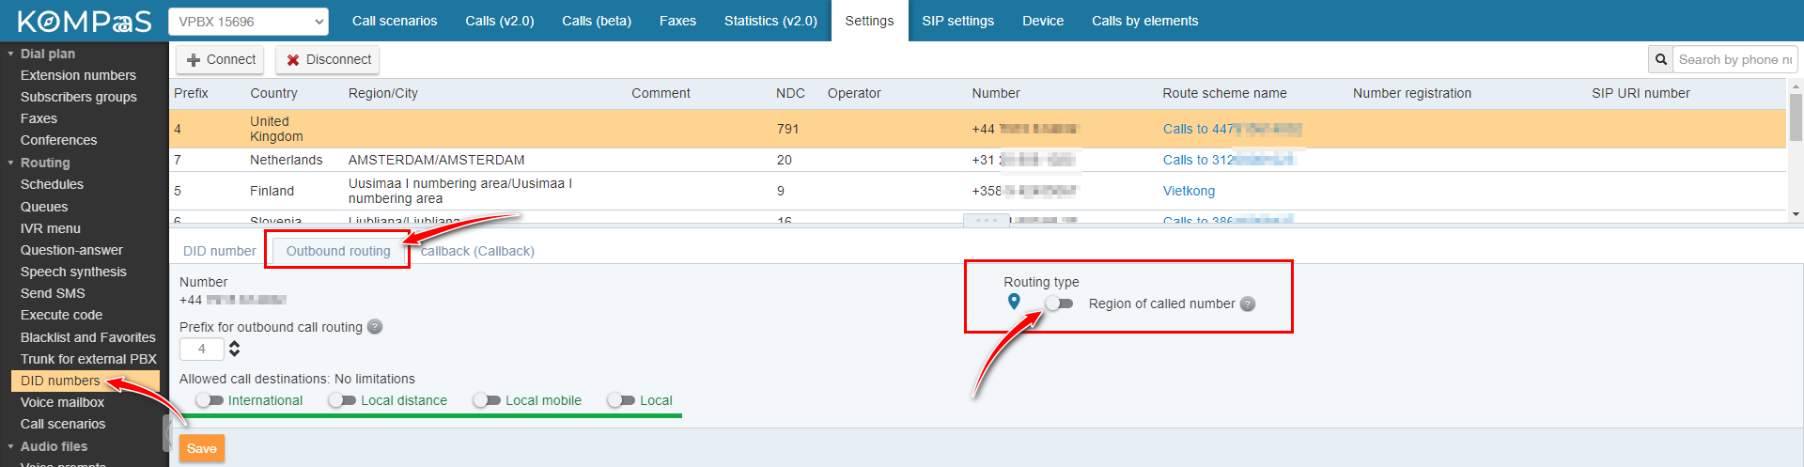This screenshot has width=1804, height=467.
Task: Sort by Number registration header
Action: pyautogui.click(x=1412, y=93)
